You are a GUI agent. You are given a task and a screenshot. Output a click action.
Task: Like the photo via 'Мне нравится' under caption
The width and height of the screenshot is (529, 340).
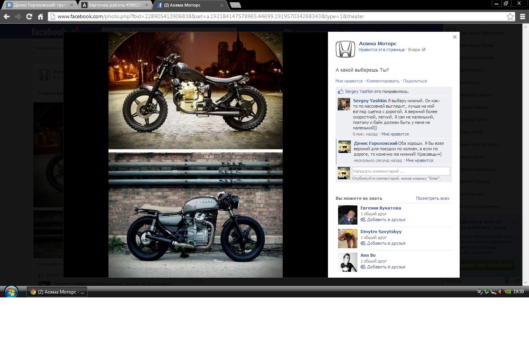pyautogui.click(x=349, y=81)
